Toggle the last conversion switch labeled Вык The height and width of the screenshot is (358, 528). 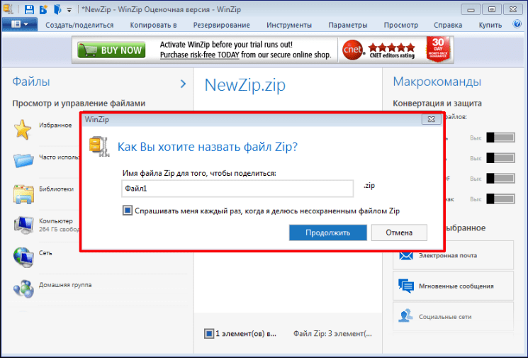click(x=500, y=199)
